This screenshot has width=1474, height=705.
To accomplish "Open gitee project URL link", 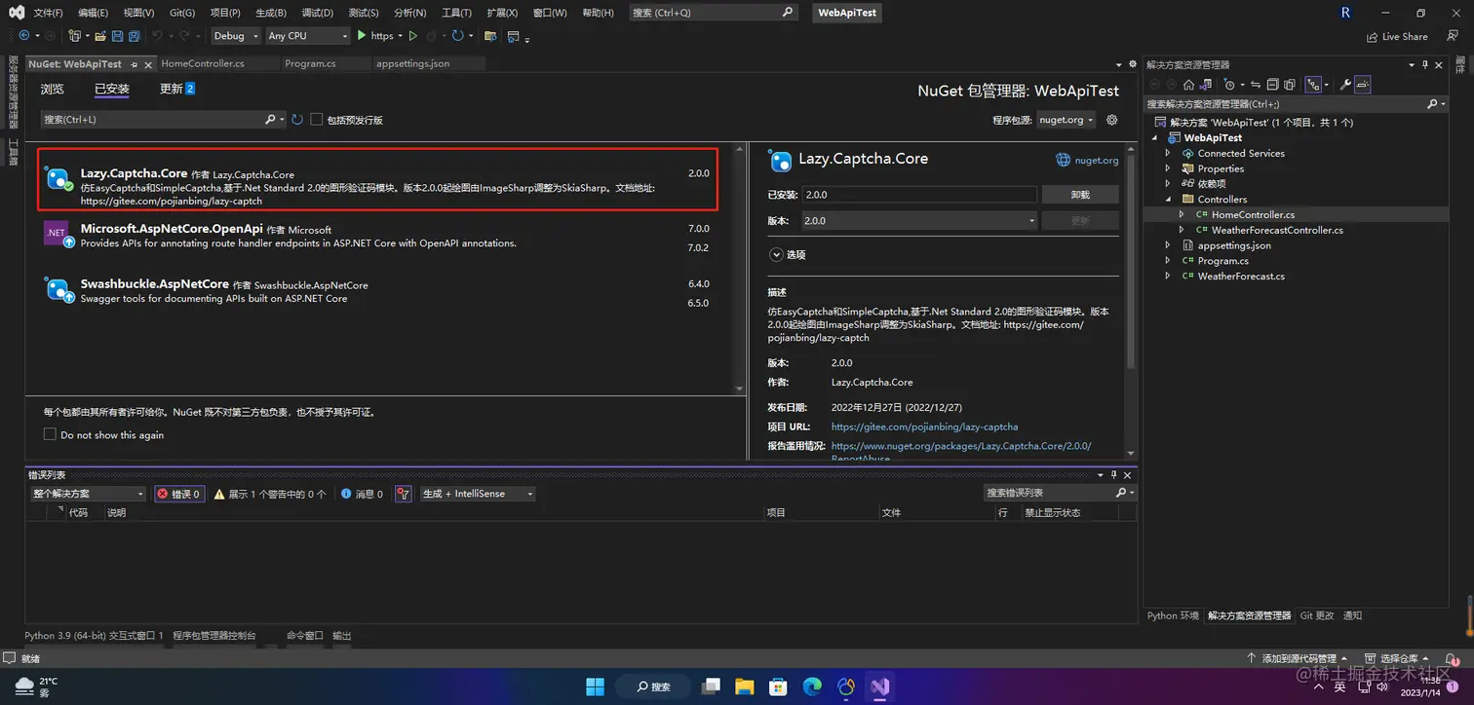I will [924, 427].
